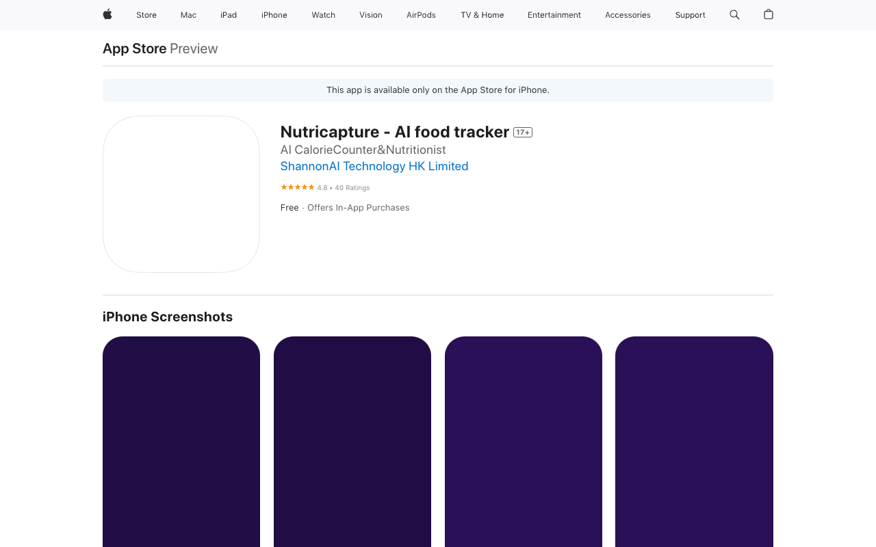Click the Nutricapture app icon image
This screenshot has width=876, height=547.
181,194
